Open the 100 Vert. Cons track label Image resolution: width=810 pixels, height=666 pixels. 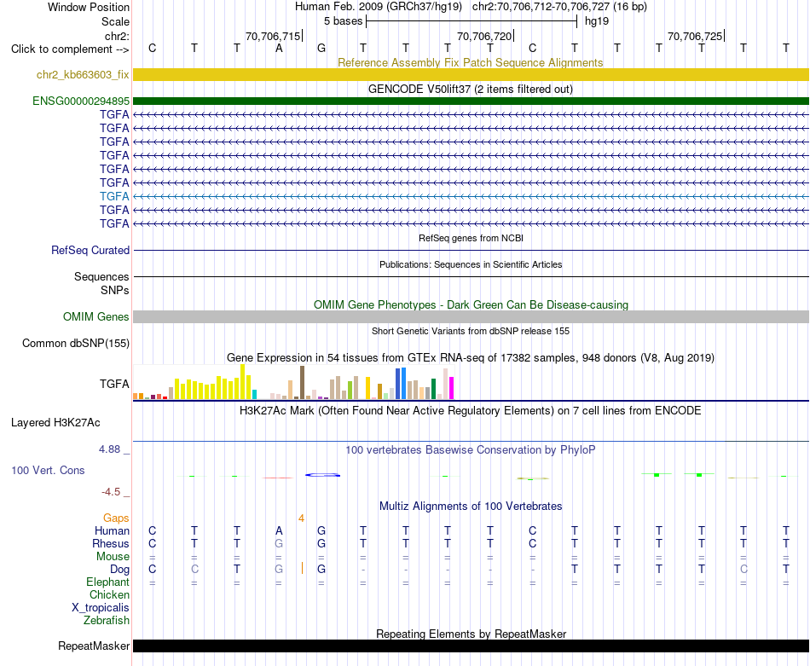pyautogui.click(x=48, y=470)
